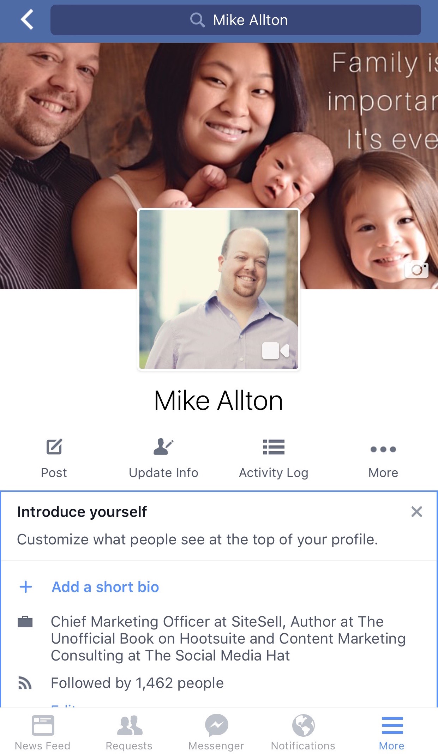Open the Requests tab

tap(129, 732)
